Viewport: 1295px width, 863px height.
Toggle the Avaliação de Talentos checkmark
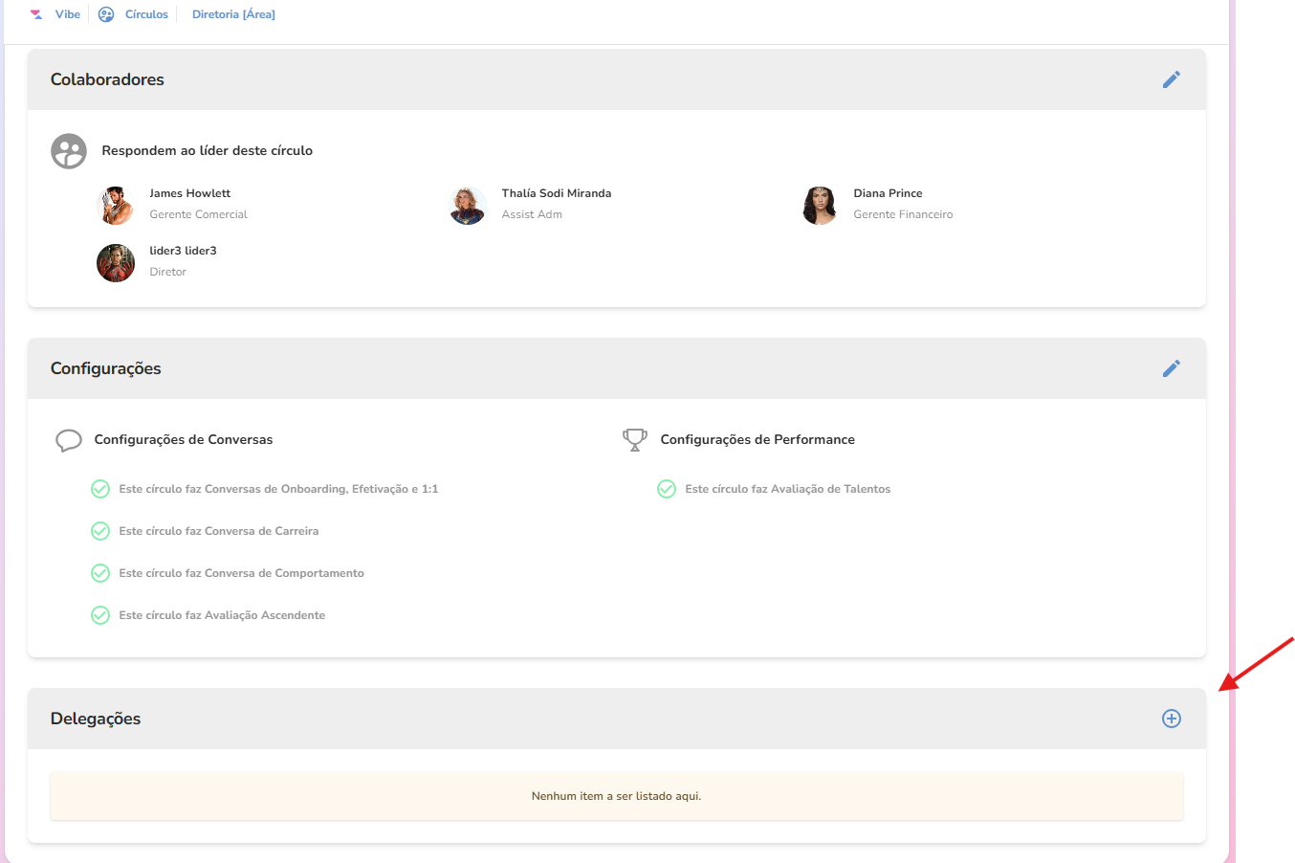(x=667, y=489)
